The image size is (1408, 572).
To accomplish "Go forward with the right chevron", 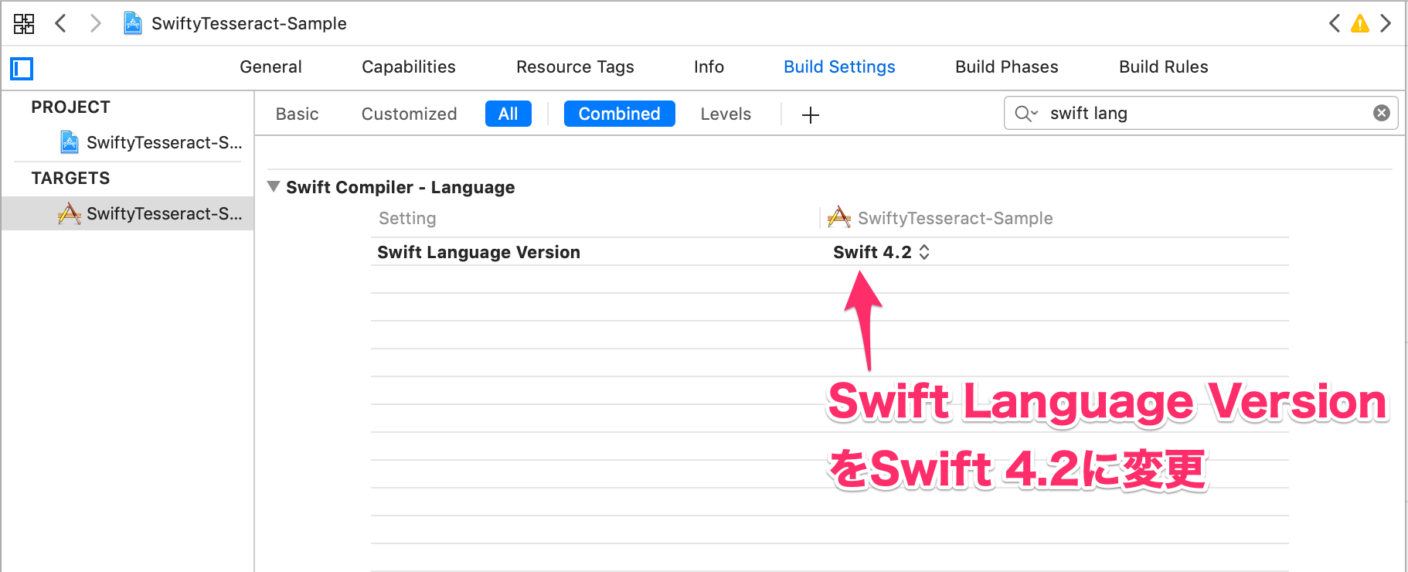I will pos(95,23).
